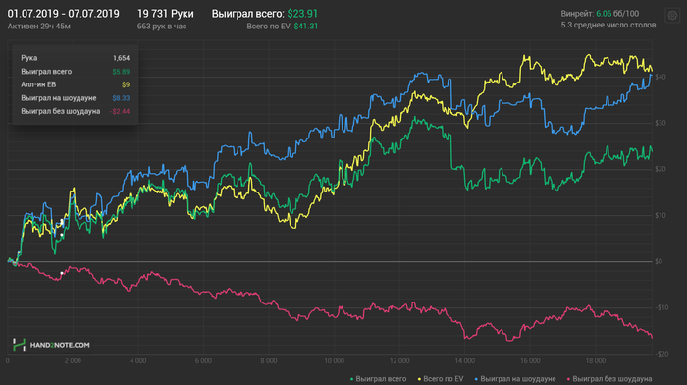Toggle the green 'Выиграл всего' legend entry

[x=379, y=379]
